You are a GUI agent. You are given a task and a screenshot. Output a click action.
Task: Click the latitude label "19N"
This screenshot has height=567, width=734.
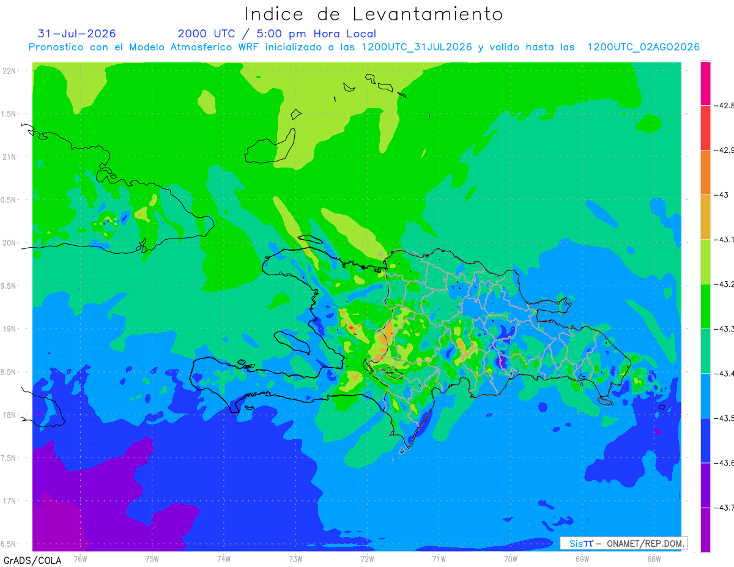10,329
